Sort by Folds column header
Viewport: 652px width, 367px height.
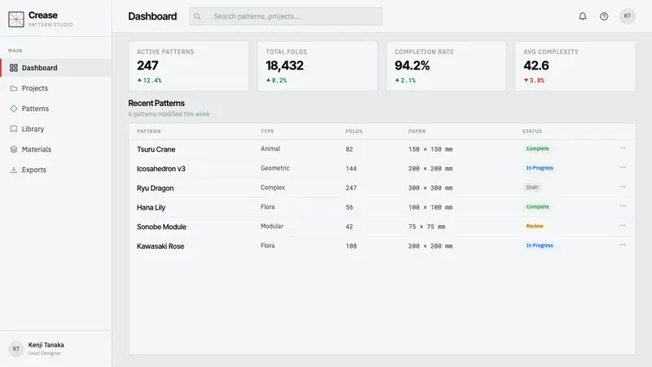click(354, 131)
